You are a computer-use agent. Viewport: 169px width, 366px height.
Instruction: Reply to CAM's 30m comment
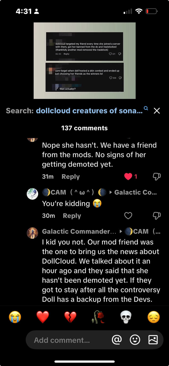[72, 216]
